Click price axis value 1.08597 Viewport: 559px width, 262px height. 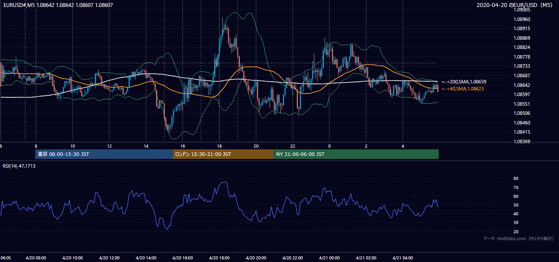(522, 94)
